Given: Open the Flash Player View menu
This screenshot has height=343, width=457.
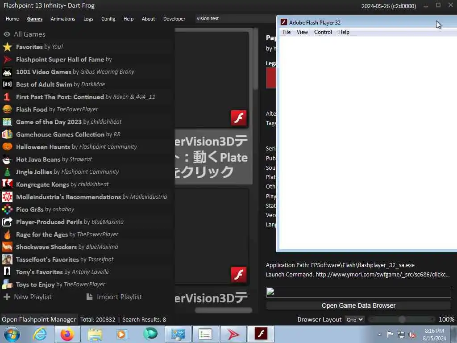Looking at the screenshot, I should pyautogui.click(x=302, y=32).
